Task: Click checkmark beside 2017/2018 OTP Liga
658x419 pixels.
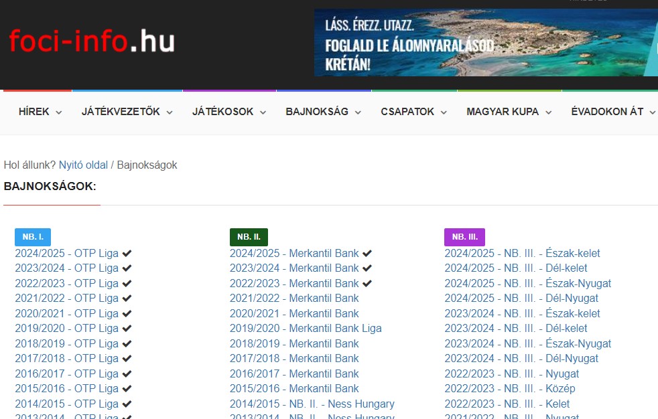Action: [x=127, y=359]
